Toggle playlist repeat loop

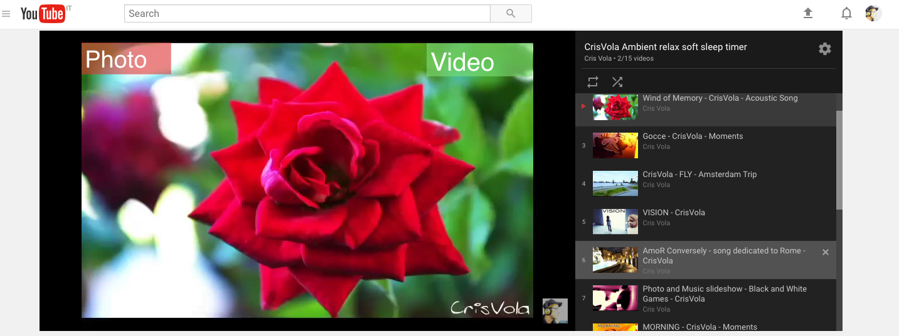coord(593,82)
